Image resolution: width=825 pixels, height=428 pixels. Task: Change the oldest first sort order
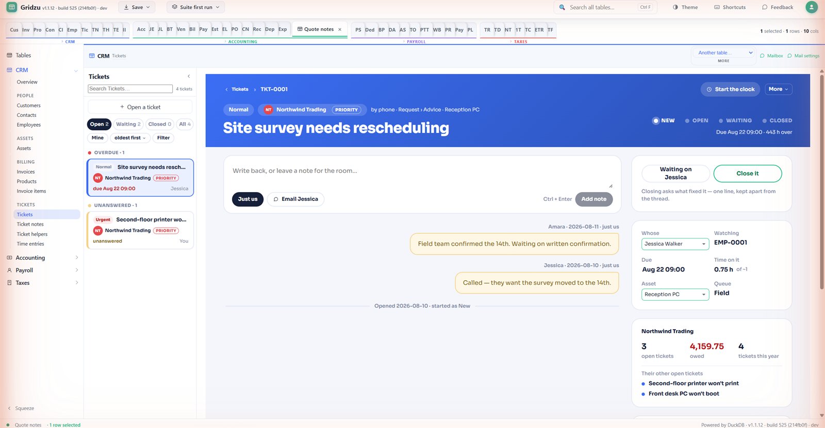(130, 138)
